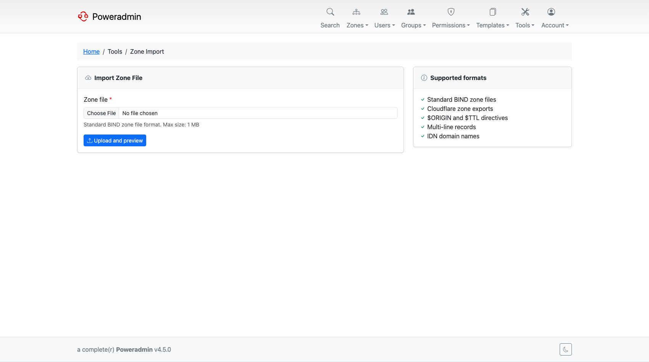Image resolution: width=649 pixels, height=362 pixels.
Task: Click 'Cloudflare zone exports' list item
Action: tap(460, 109)
